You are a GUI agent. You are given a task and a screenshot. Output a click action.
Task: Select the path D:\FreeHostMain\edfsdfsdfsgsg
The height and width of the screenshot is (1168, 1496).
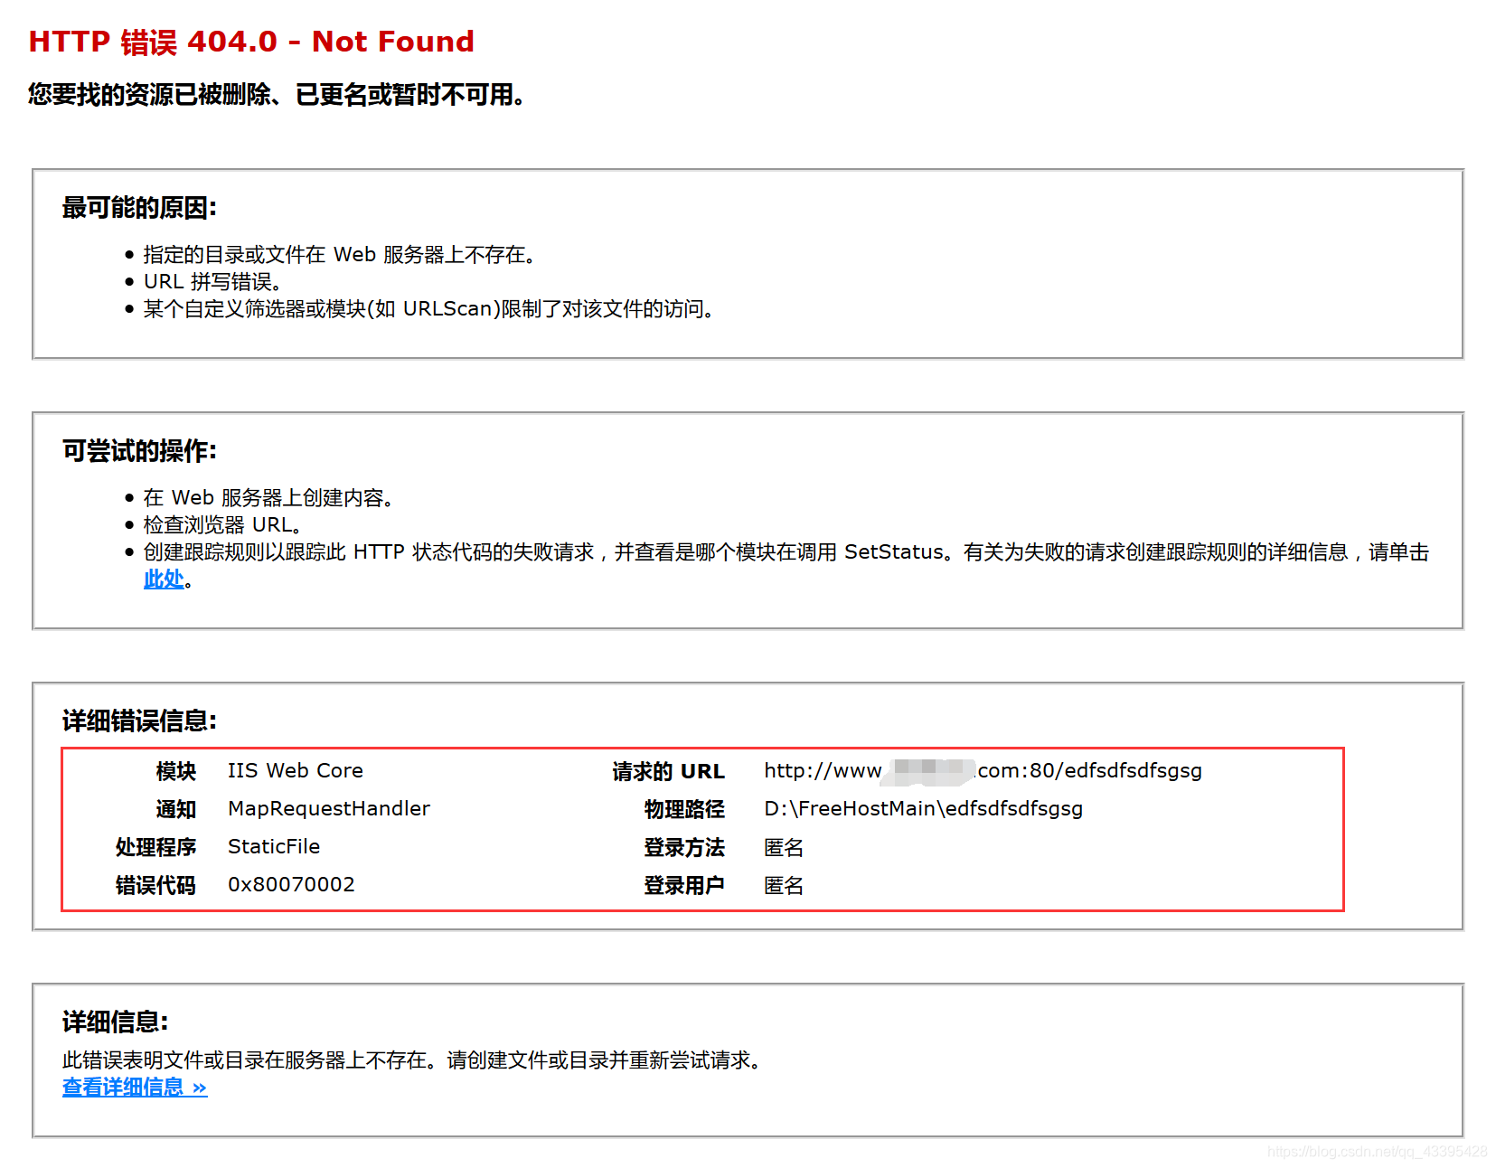pyautogui.click(x=924, y=809)
